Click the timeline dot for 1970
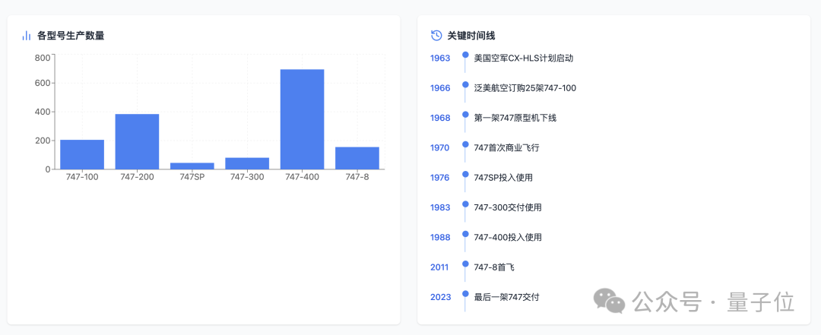Viewport: 821px width, 335px height. click(465, 145)
